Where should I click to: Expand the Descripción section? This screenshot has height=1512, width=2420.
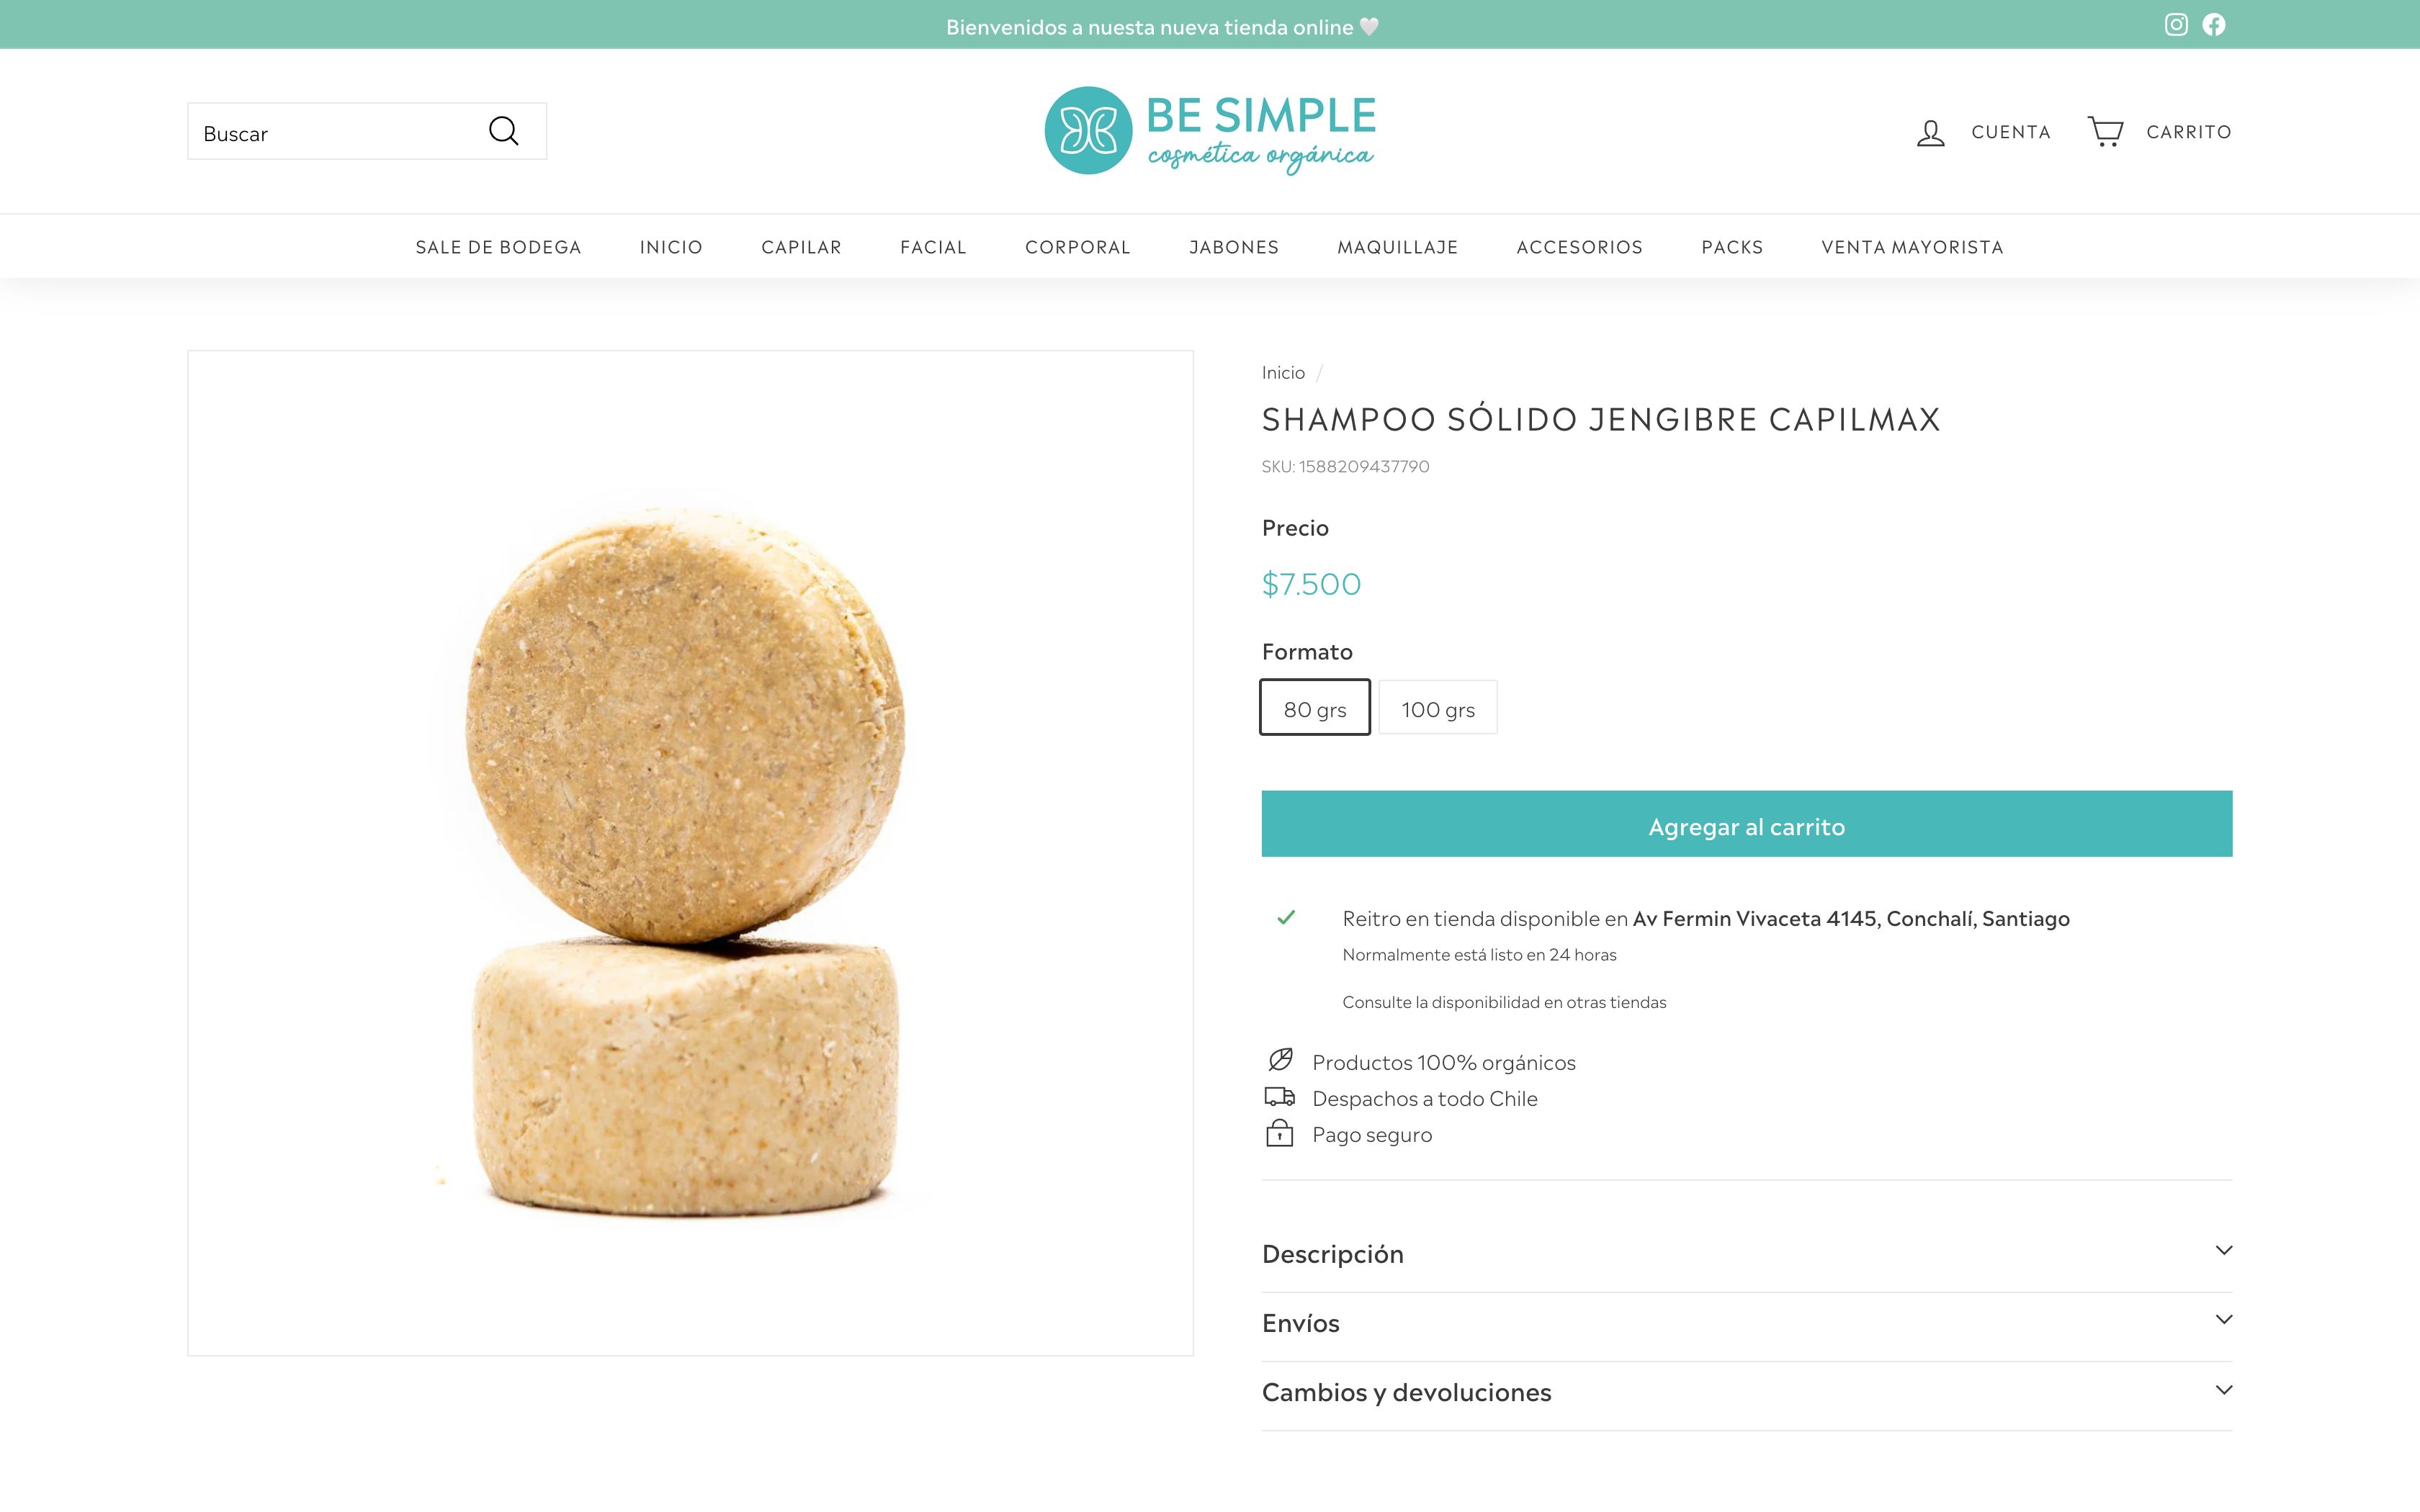tap(1746, 1253)
